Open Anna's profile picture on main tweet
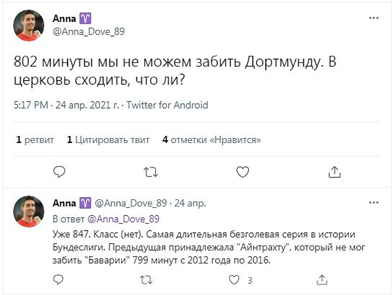The image size is (392, 295). click(x=29, y=25)
